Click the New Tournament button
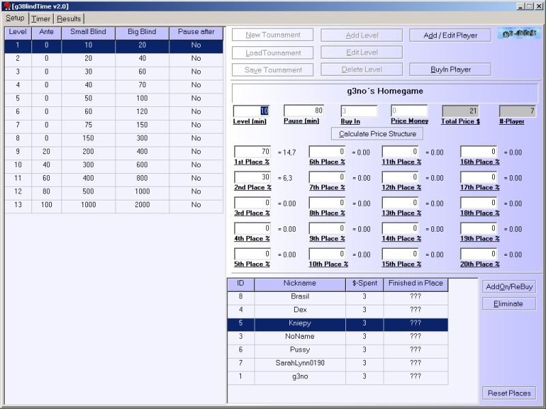This screenshot has width=546, height=409. (x=272, y=35)
